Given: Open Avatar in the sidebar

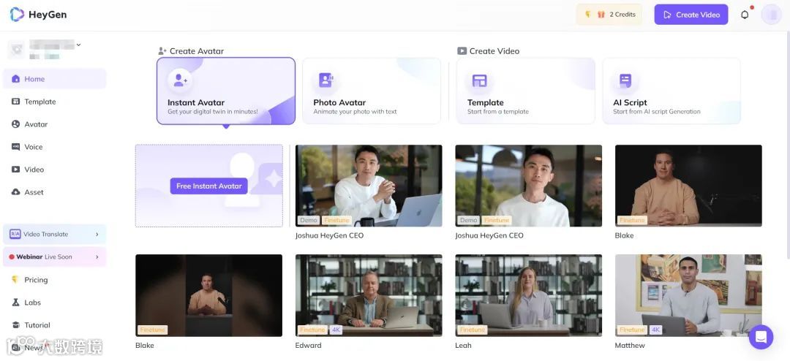Looking at the screenshot, I should pos(54,124).
